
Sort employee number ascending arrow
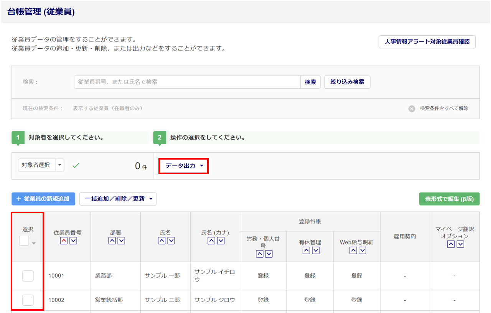[x=63, y=241]
